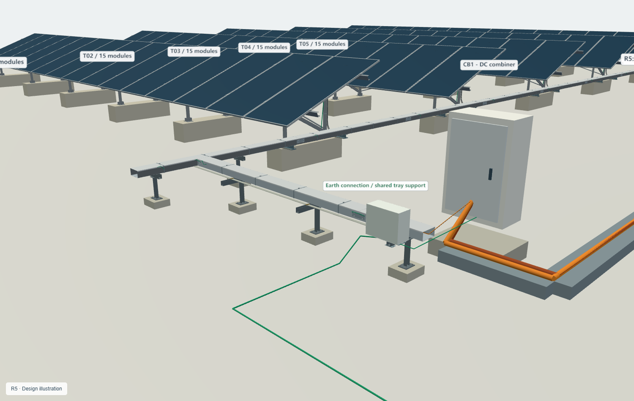Select the large grey combiner cabinet

pos(486,168)
